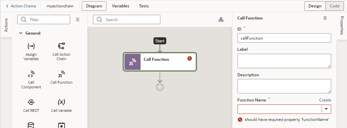Click the myactionchain breadcrumb name
This screenshot has height=128, width=347.
coord(60,6)
